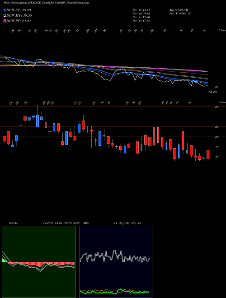Click the 'Avg V: 0.001 M' volume text
Screen dimensions: 226x298
(x=179, y=10)
